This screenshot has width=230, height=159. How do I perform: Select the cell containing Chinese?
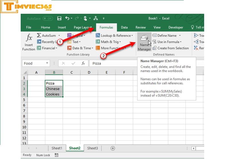(x=54, y=89)
